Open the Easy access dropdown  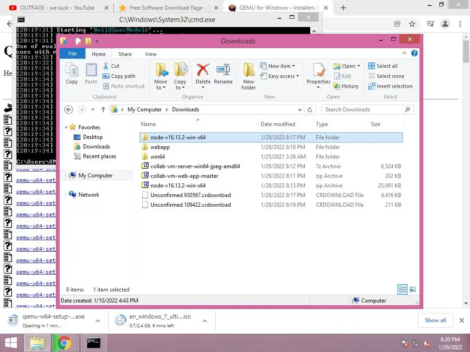[280, 76]
